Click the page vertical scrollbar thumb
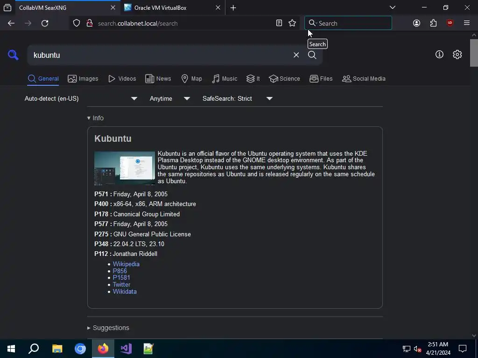 point(474,53)
